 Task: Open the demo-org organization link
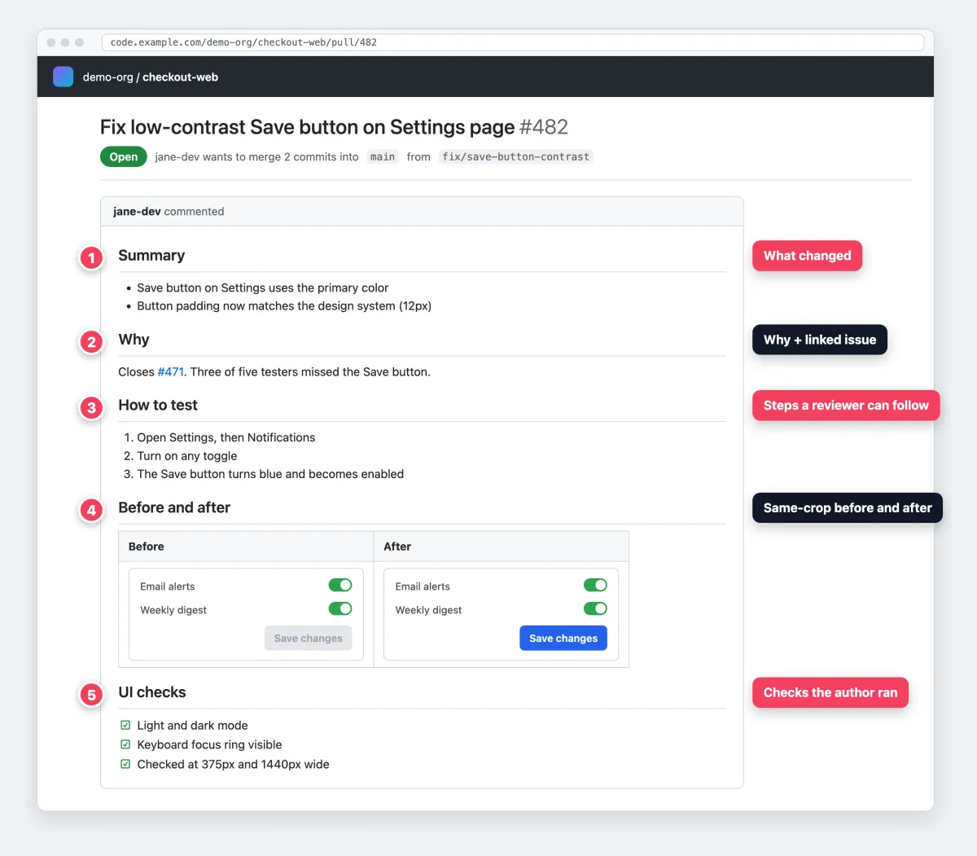pyautogui.click(x=107, y=77)
